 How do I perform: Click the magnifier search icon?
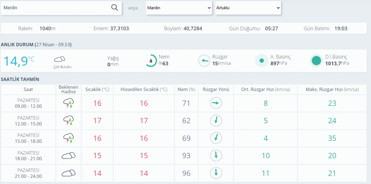(x=115, y=8)
